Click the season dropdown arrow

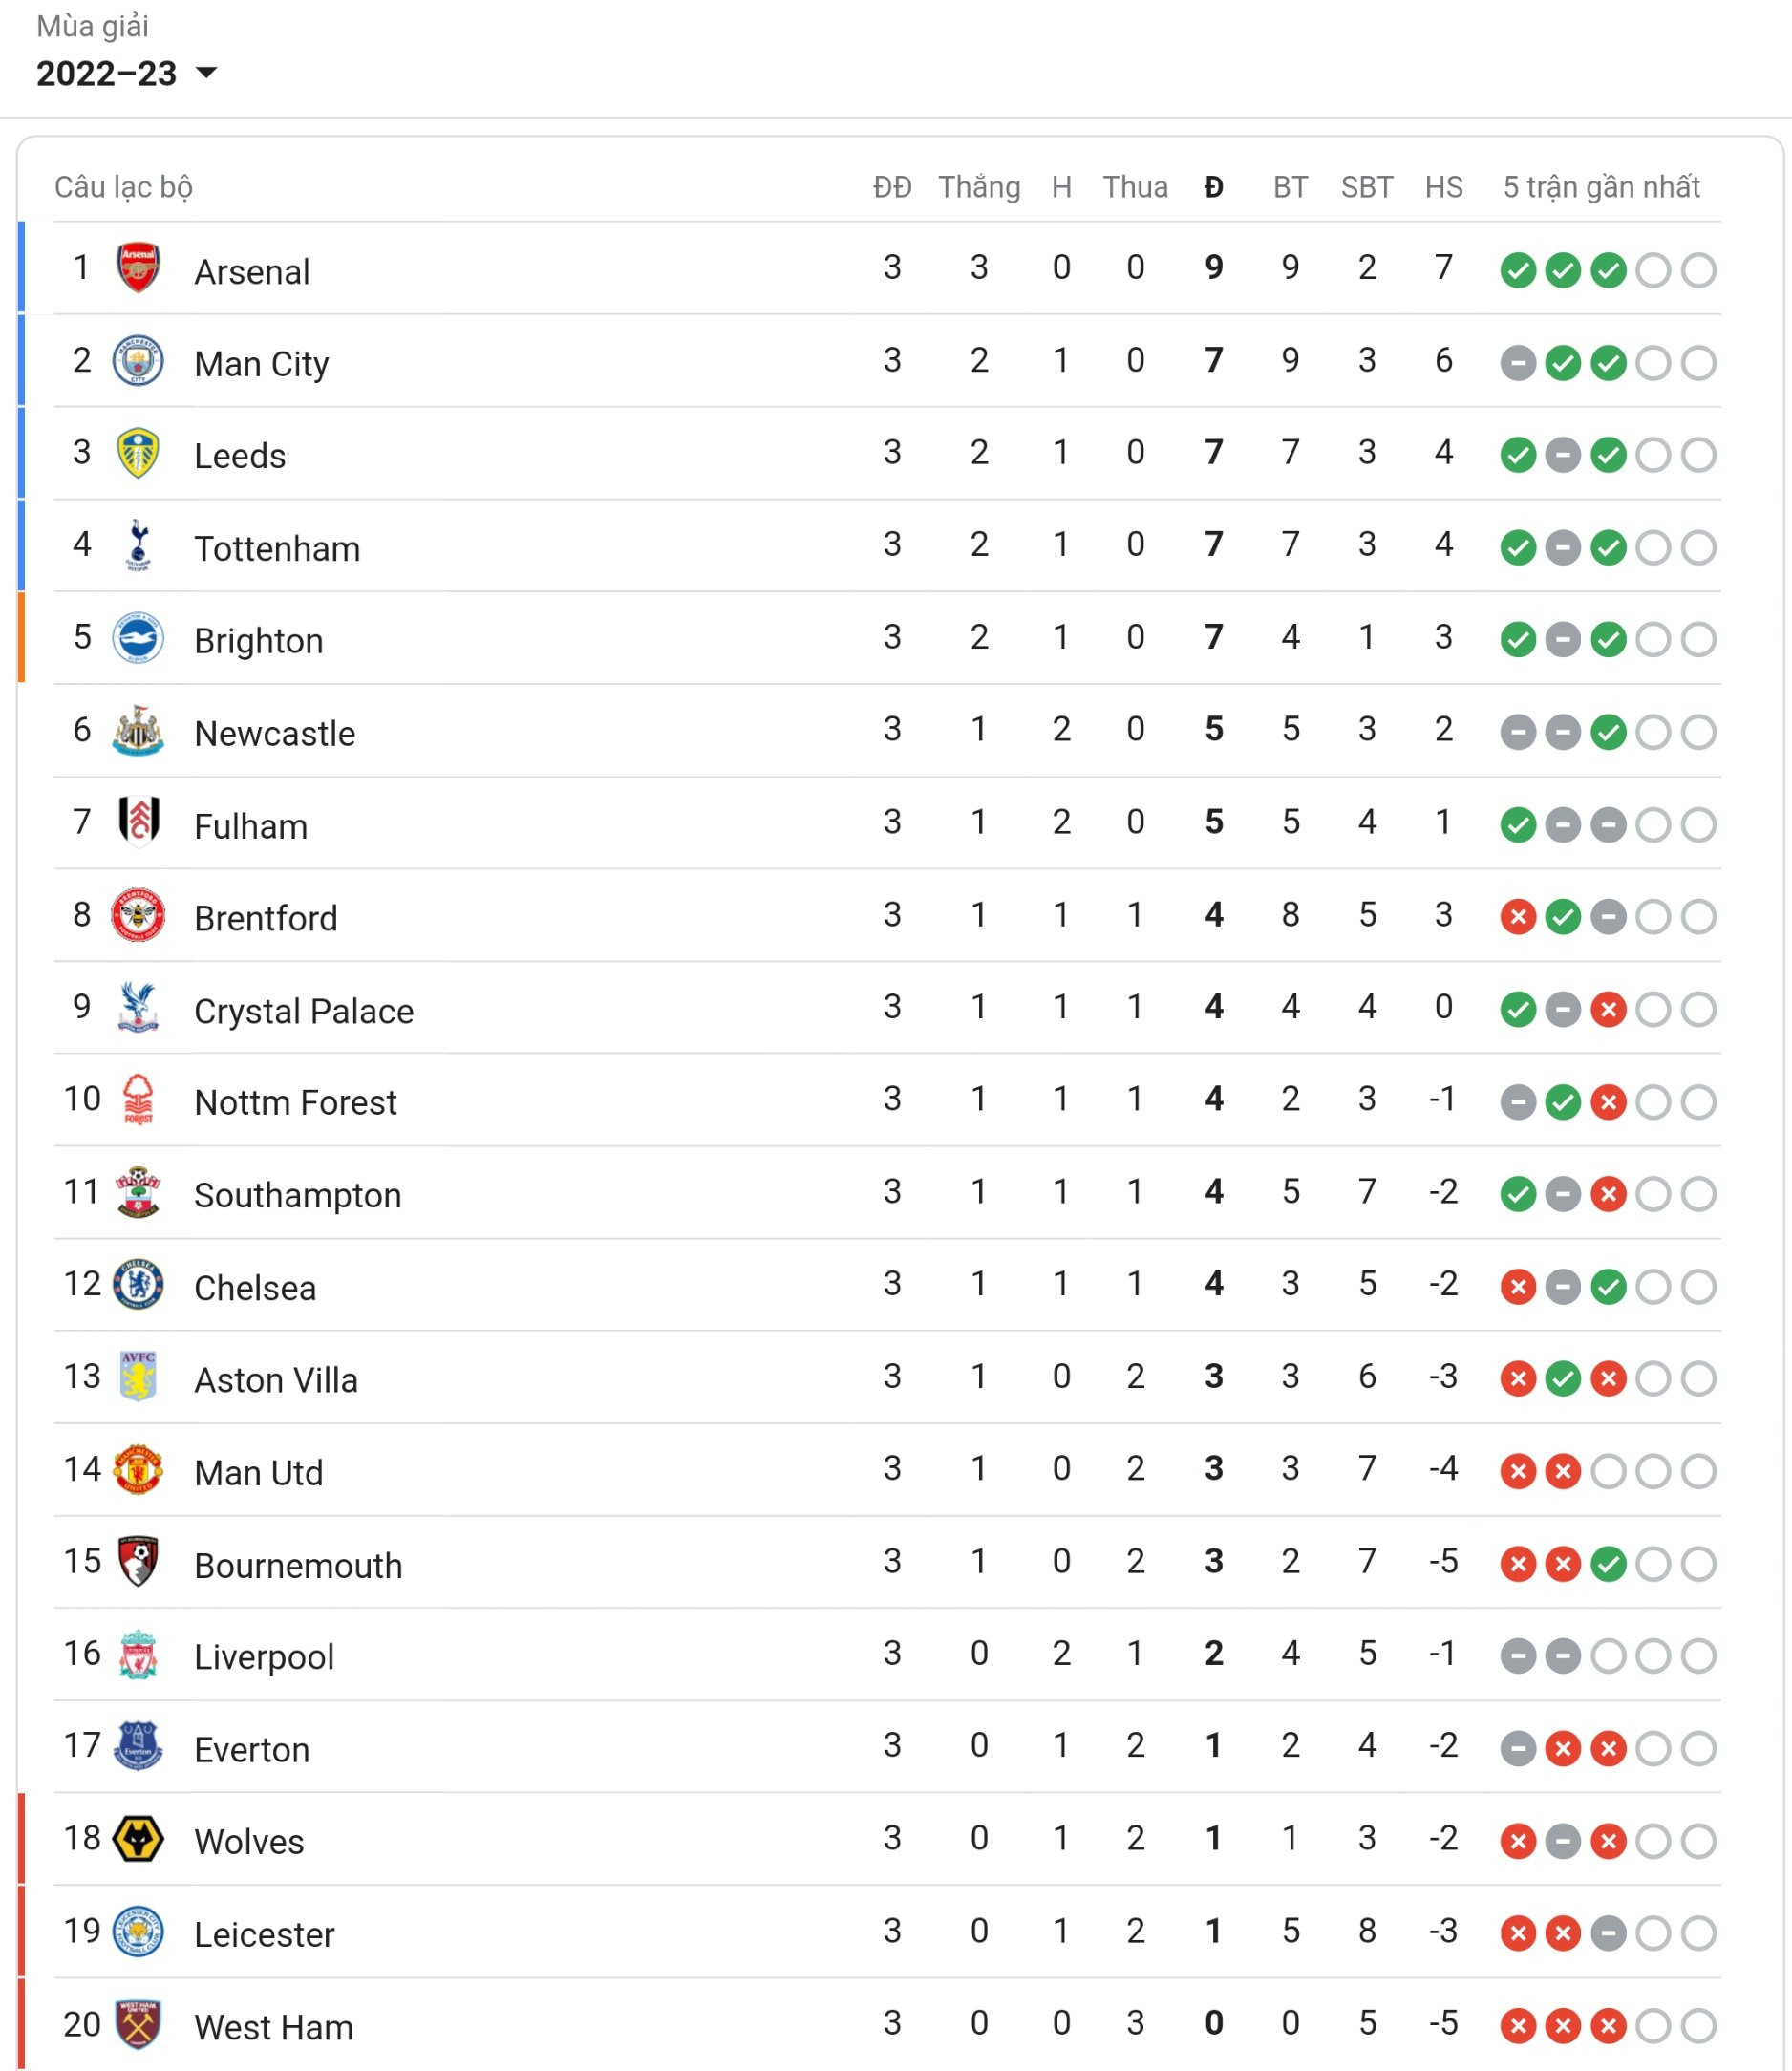tap(207, 72)
